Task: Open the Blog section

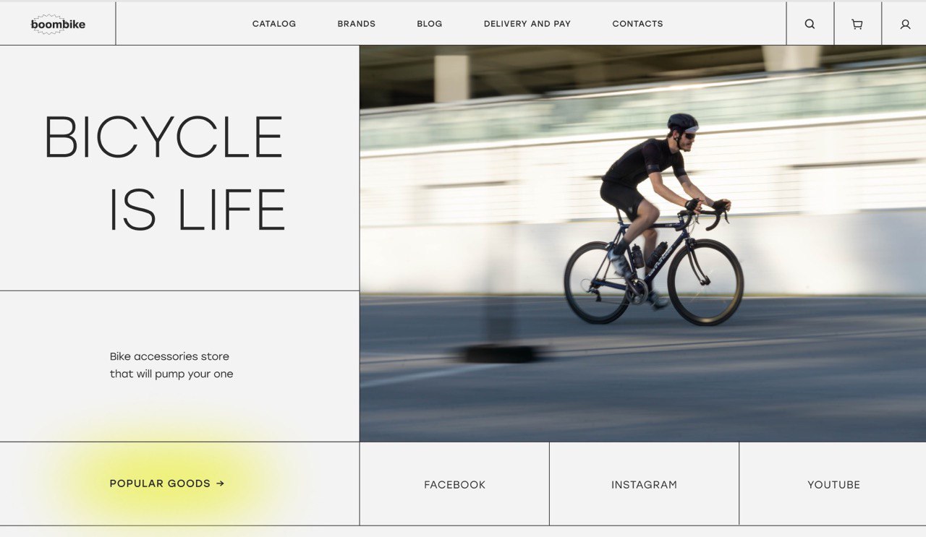Action: (430, 24)
